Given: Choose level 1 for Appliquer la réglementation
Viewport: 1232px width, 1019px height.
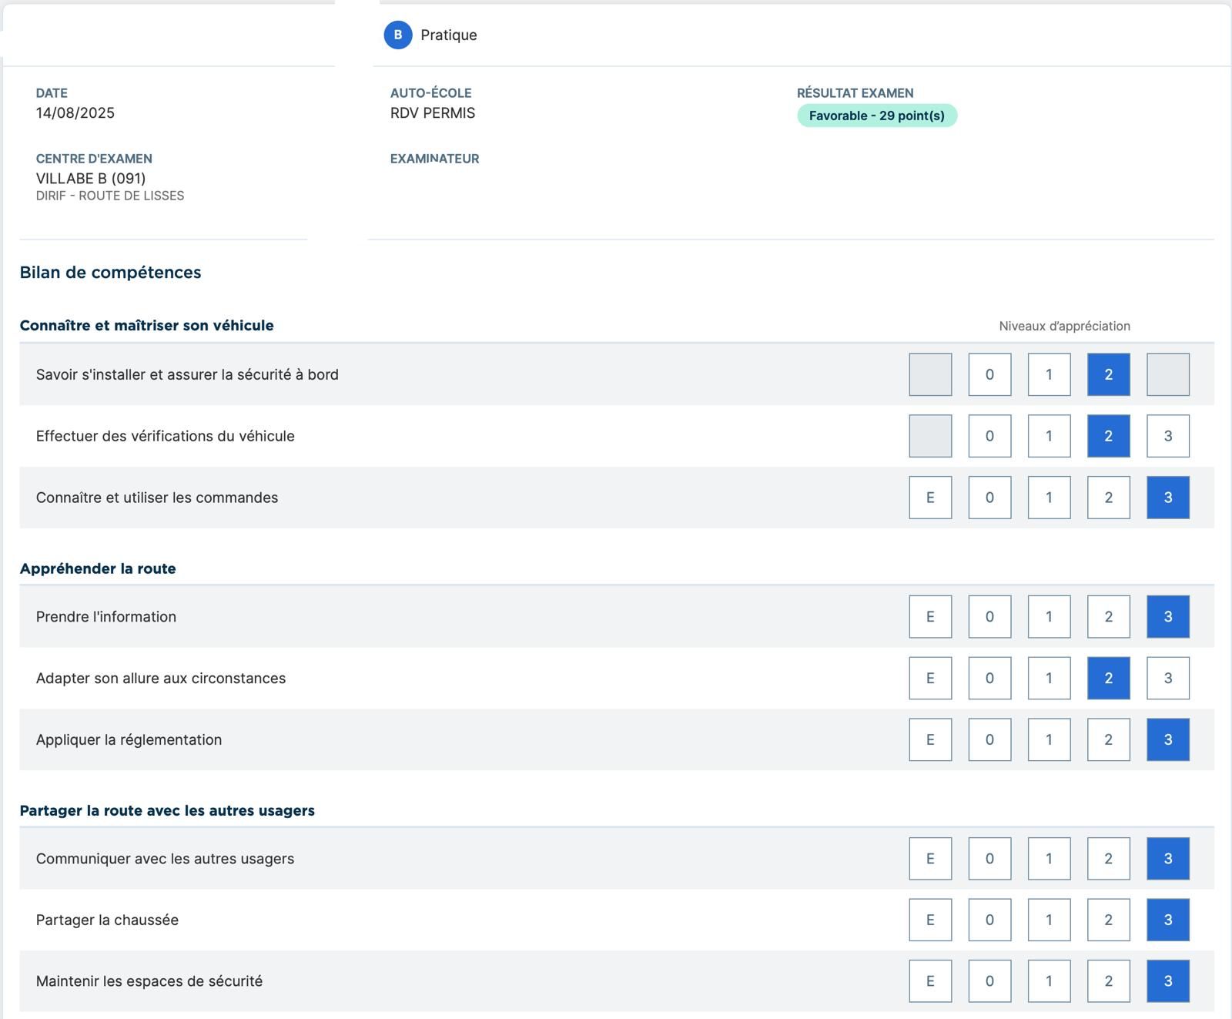Looking at the screenshot, I should click(1049, 740).
